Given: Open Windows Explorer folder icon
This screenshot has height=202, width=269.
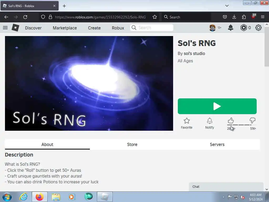Looking at the screenshot, I should 56,197.
